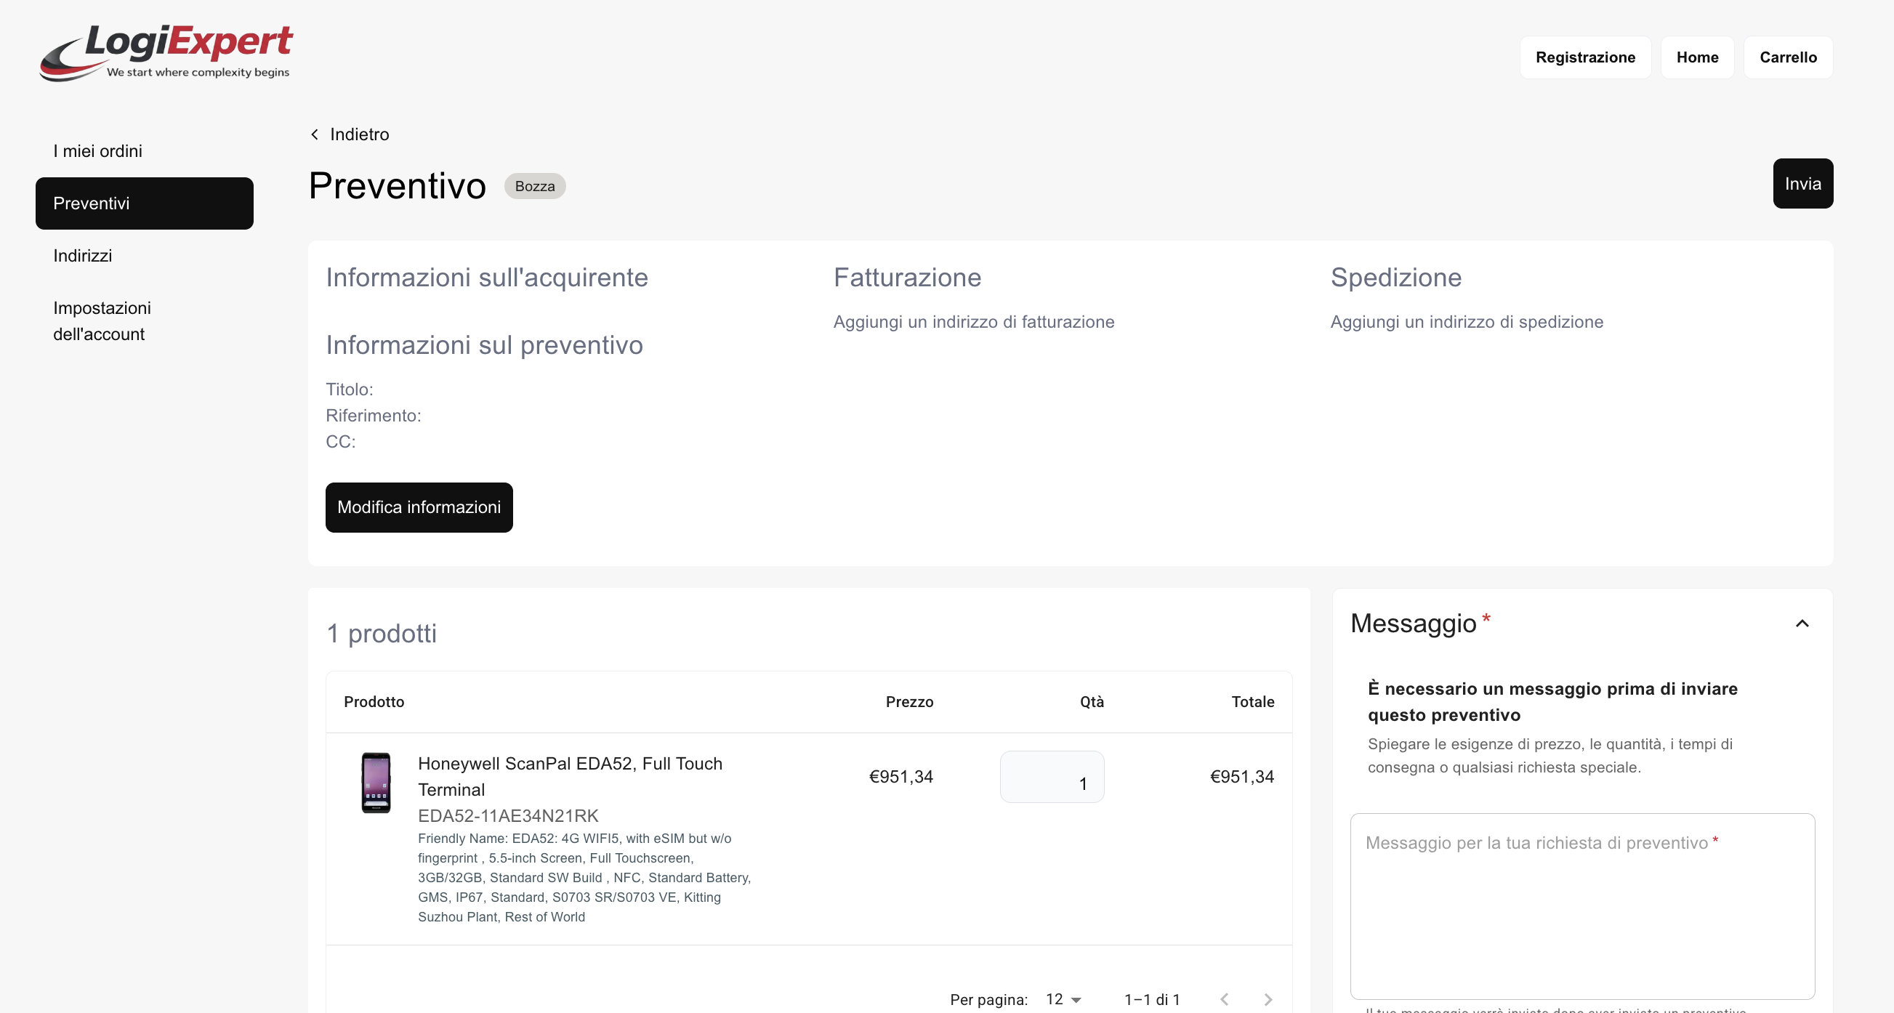Screen dimensions: 1894x1013
Task: Click the Informazioni sul preventivo heading
Action: (x=485, y=345)
